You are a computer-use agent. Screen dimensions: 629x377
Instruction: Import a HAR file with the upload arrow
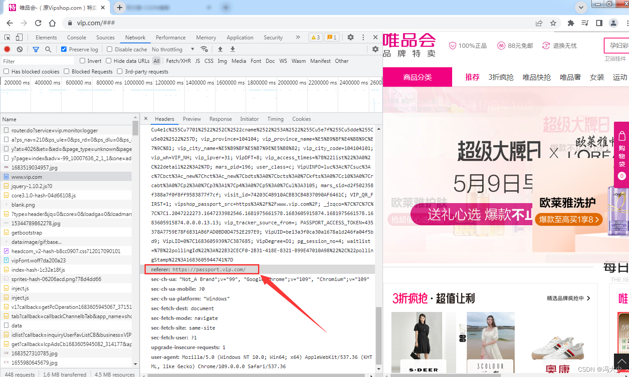pyautogui.click(x=220, y=49)
